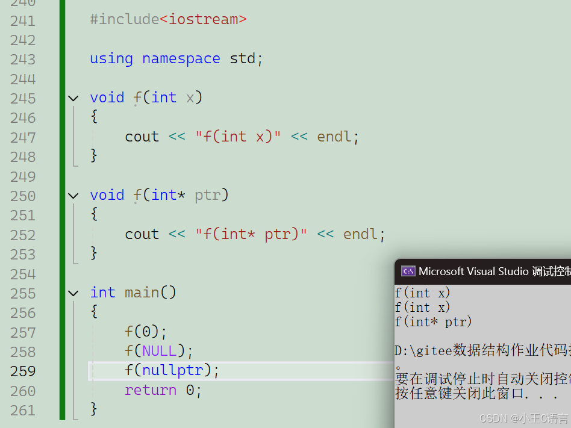571x428 pixels.
Task: Select line number 247 in the gutter
Action: [23, 138]
